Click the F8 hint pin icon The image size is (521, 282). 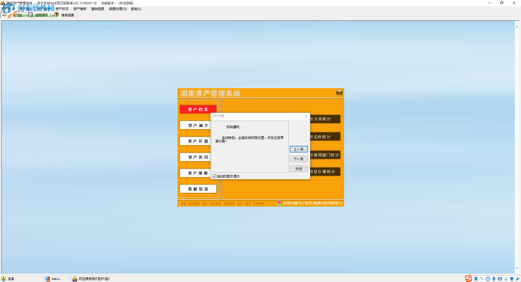[279, 203]
